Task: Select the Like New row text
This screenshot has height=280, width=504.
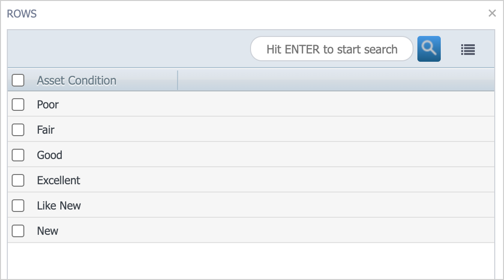Action: [x=59, y=206]
